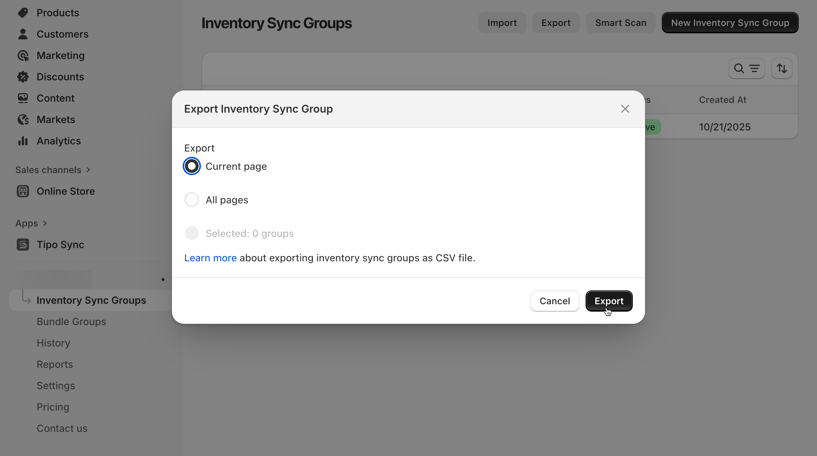Open the Marketing target icon
The image size is (817, 456).
pos(23,55)
